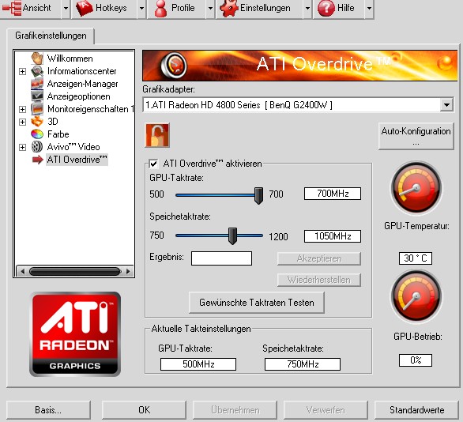
Task: Expand the Monitoreigenschaften tree node
Action: [22, 110]
